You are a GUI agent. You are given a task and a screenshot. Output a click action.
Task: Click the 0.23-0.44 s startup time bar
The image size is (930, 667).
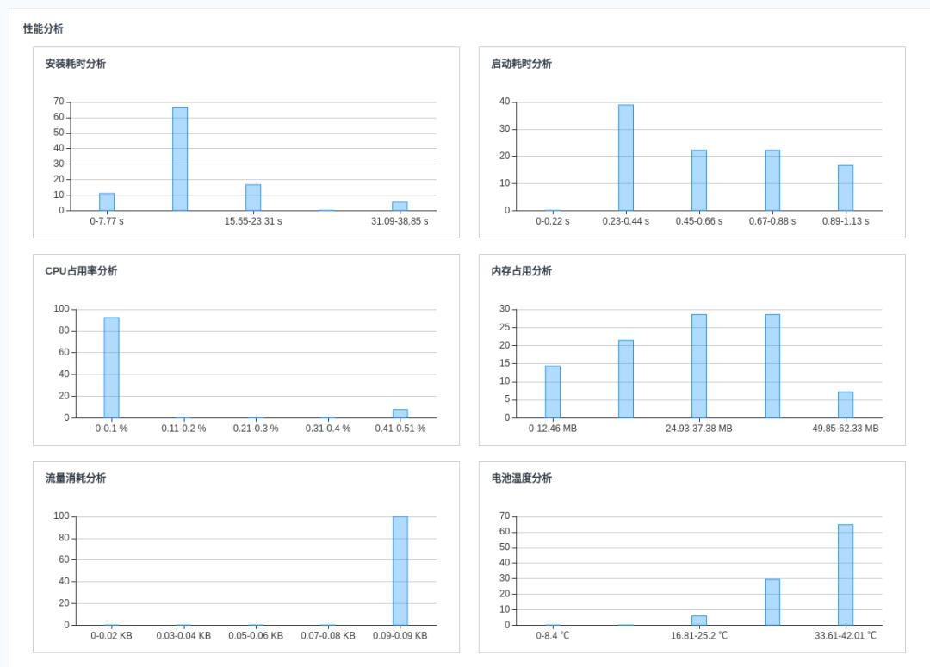[x=626, y=157]
